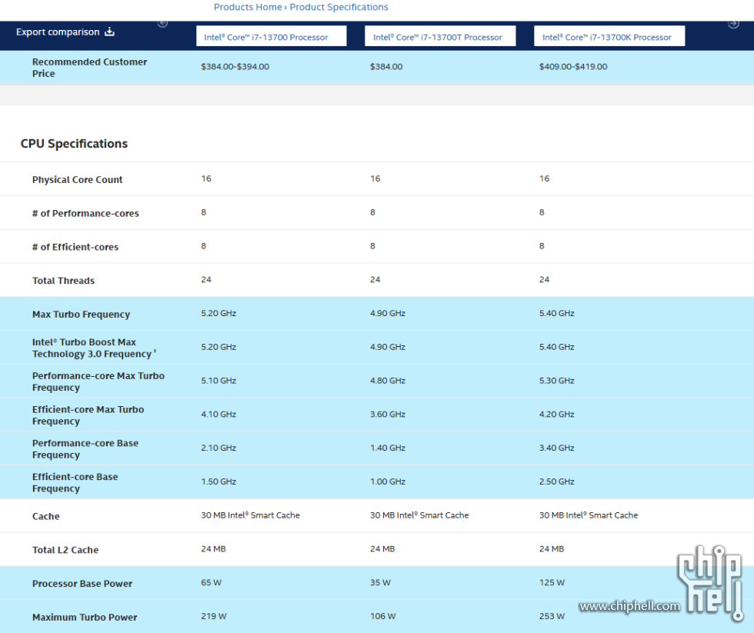
Task: Select the Physical Core Count label
Action: point(78,180)
